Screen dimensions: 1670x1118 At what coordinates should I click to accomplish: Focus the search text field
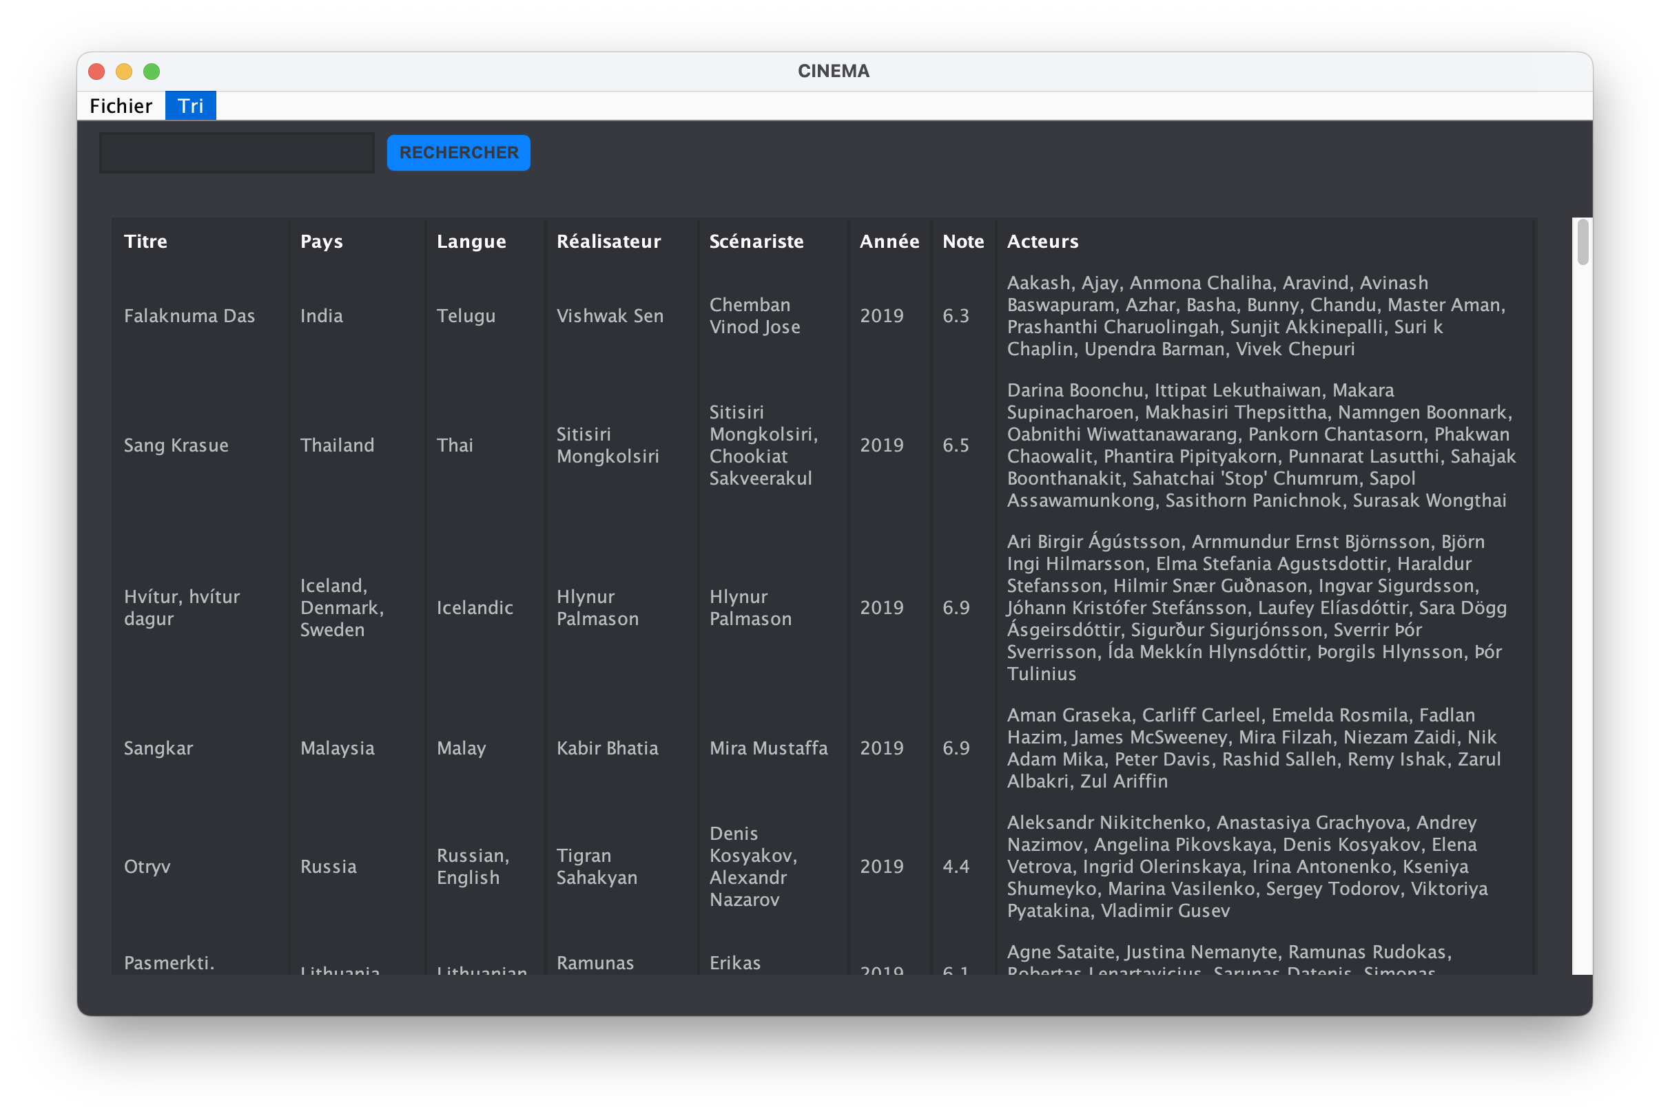click(x=237, y=153)
